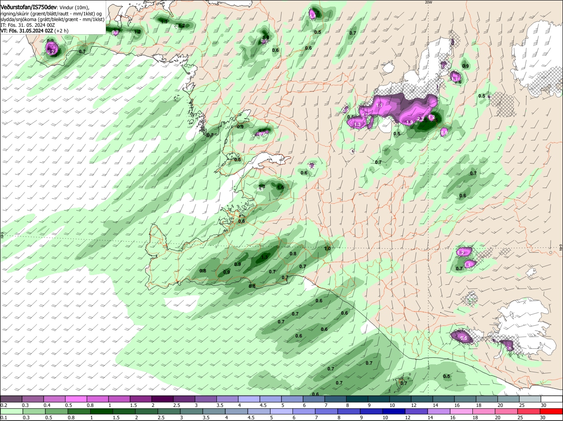Click the 0.1 label in lower legend

(x=4, y=417)
